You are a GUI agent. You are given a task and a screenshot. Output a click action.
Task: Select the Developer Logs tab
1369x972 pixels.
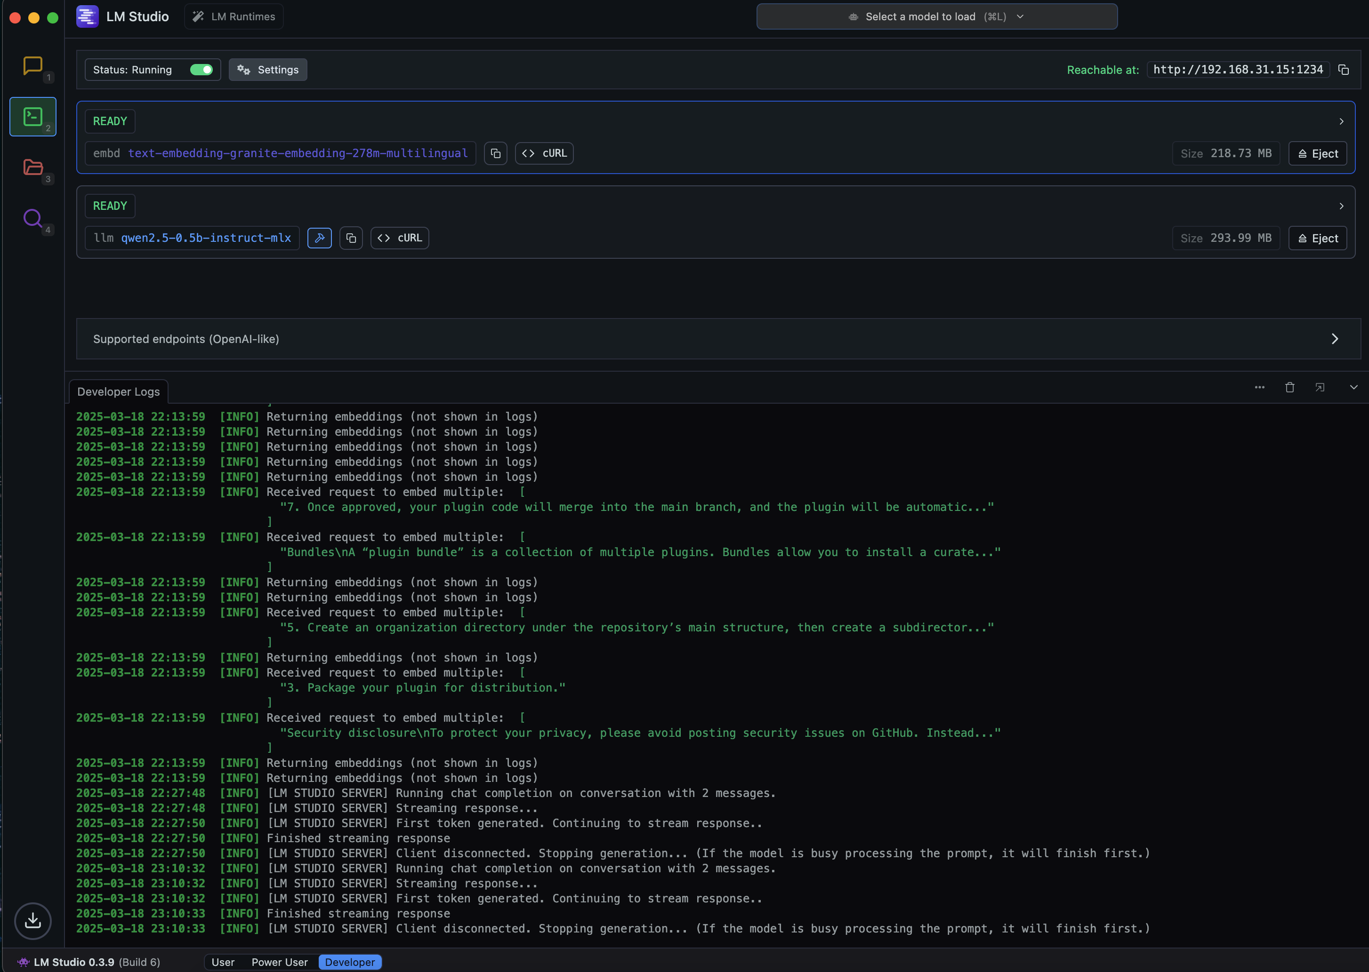[119, 391]
